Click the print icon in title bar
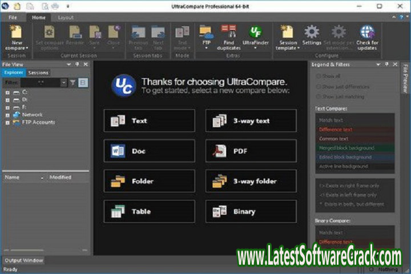The height and width of the screenshot is (274, 411). [55, 6]
